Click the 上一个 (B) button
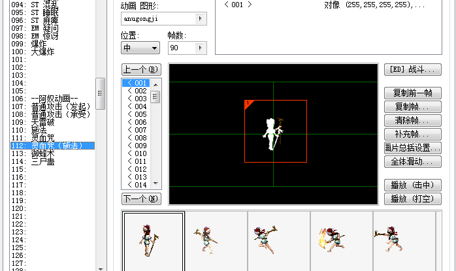The height and width of the screenshot is (271, 456). [141, 69]
